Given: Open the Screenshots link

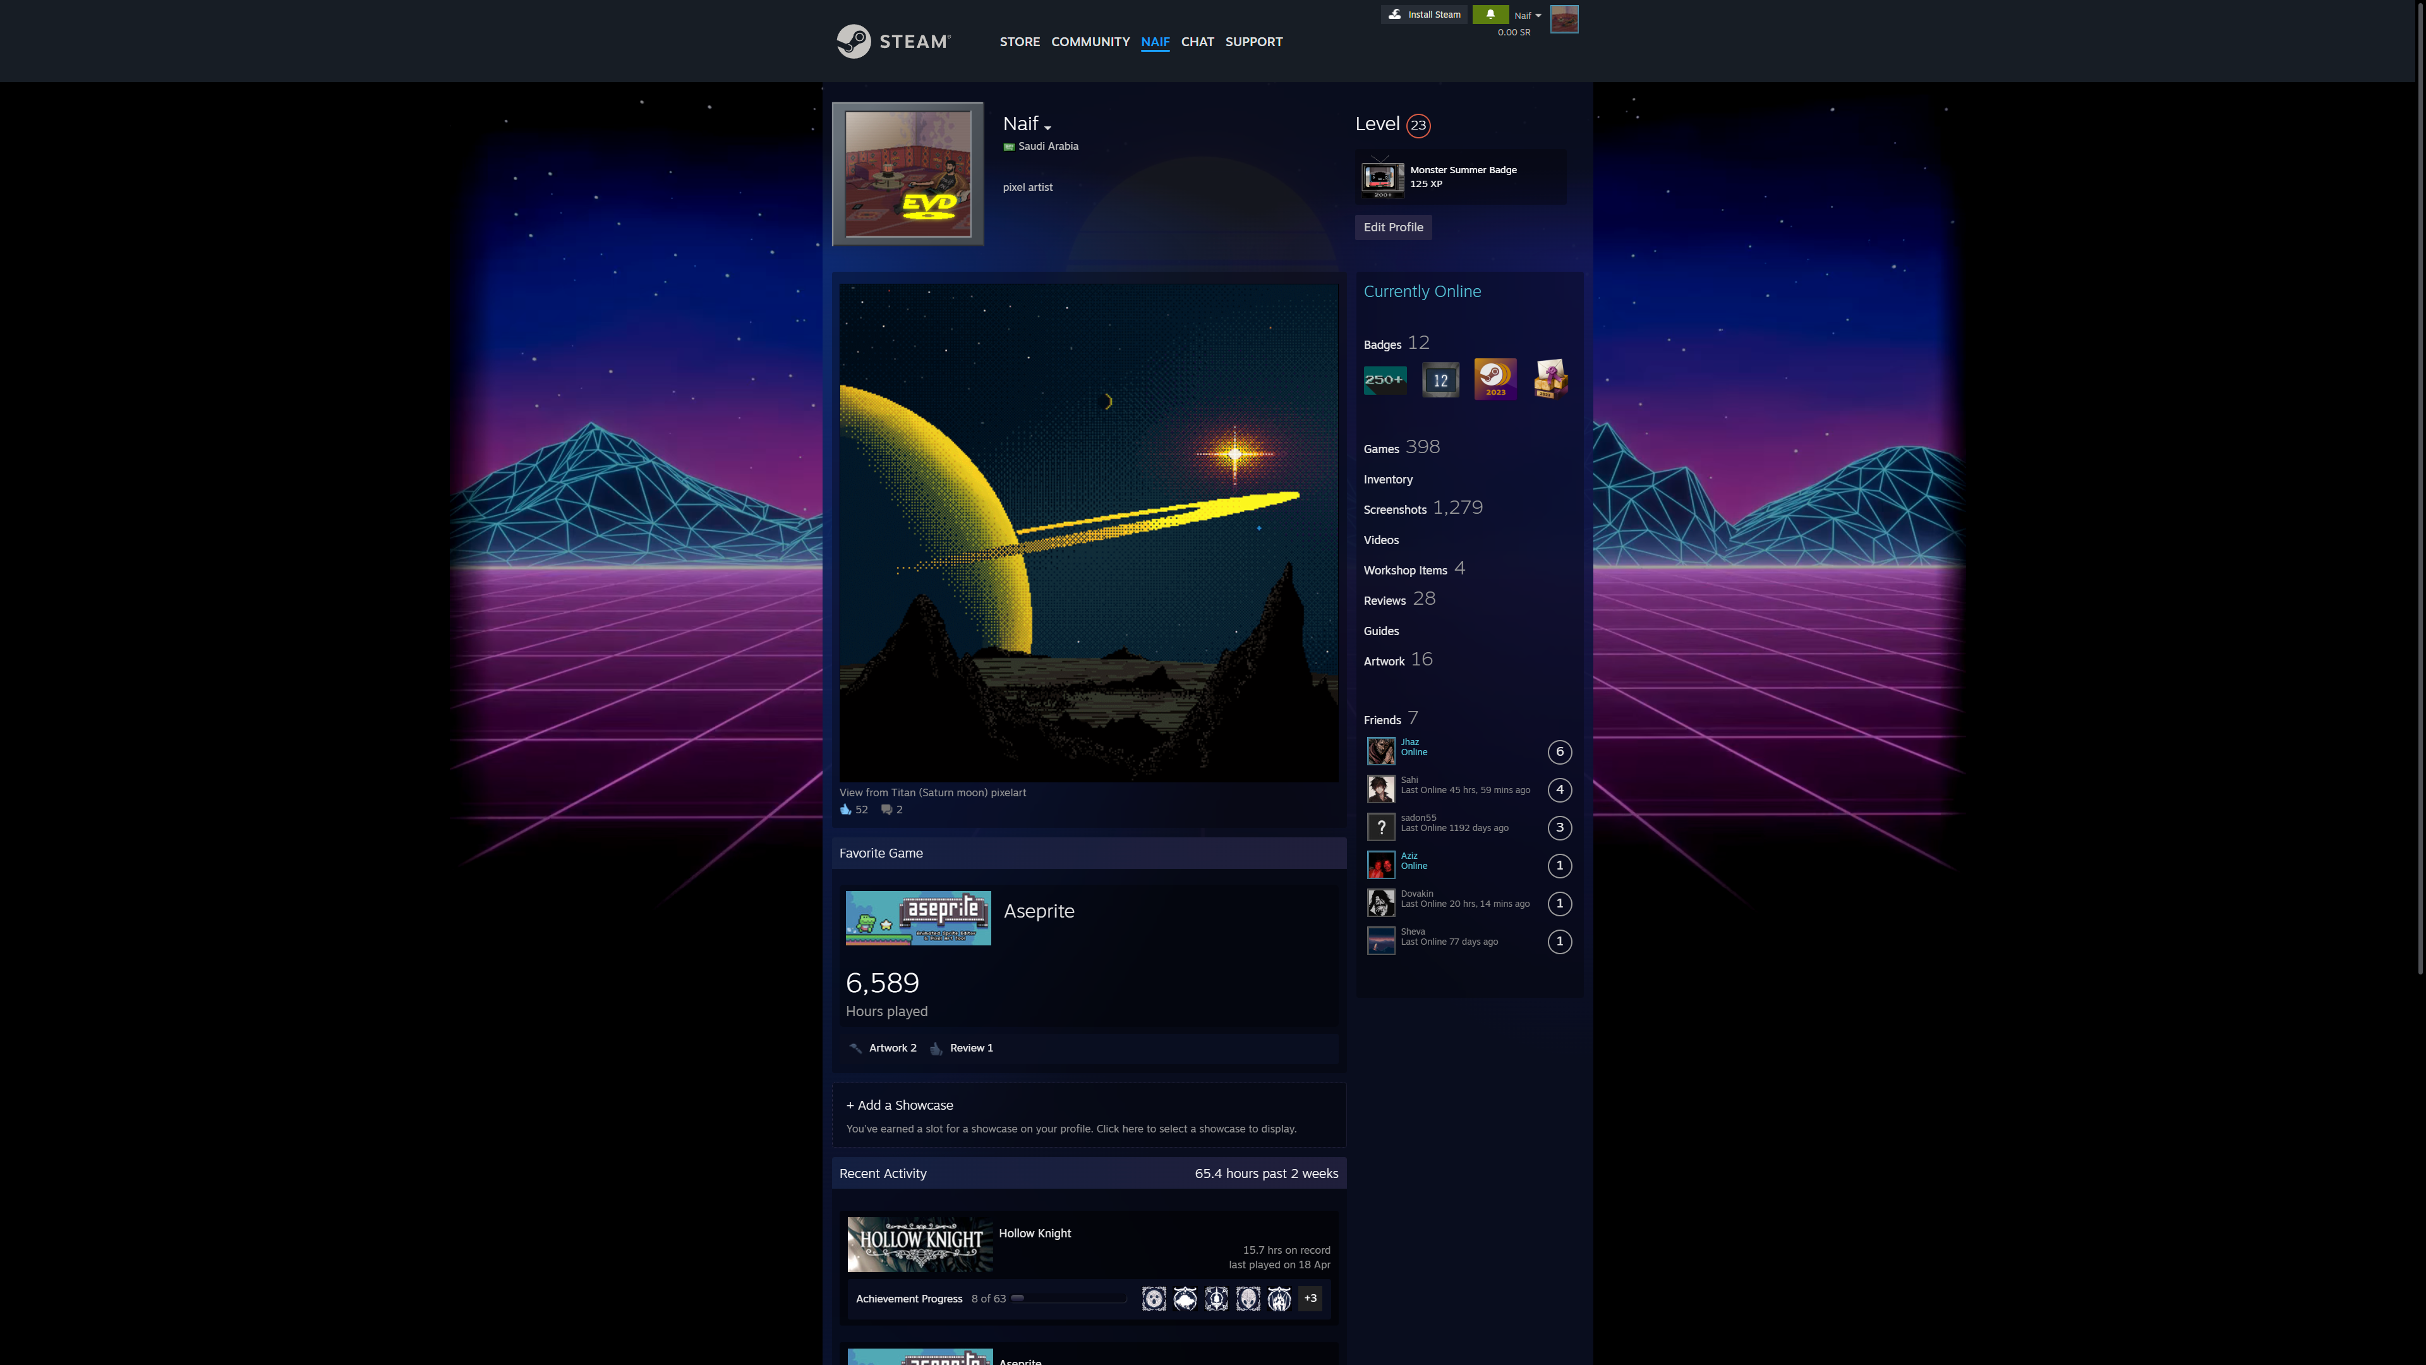Looking at the screenshot, I should [x=1423, y=509].
